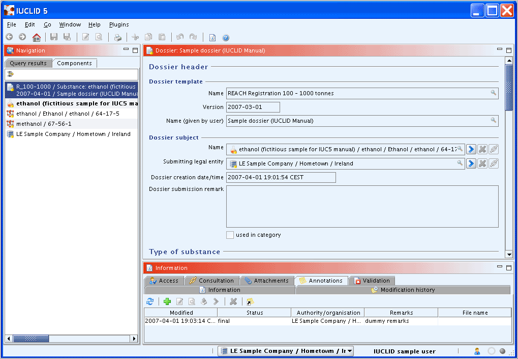This screenshot has height=359, width=518.
Task: Click the Navigation panel horizontal scrollbar thumb
Action: [x=31, y=339]
